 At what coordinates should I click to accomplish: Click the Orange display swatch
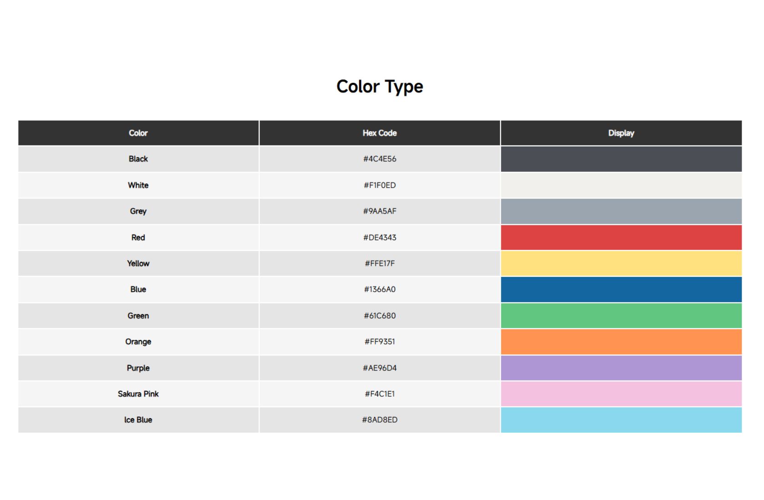621,342
